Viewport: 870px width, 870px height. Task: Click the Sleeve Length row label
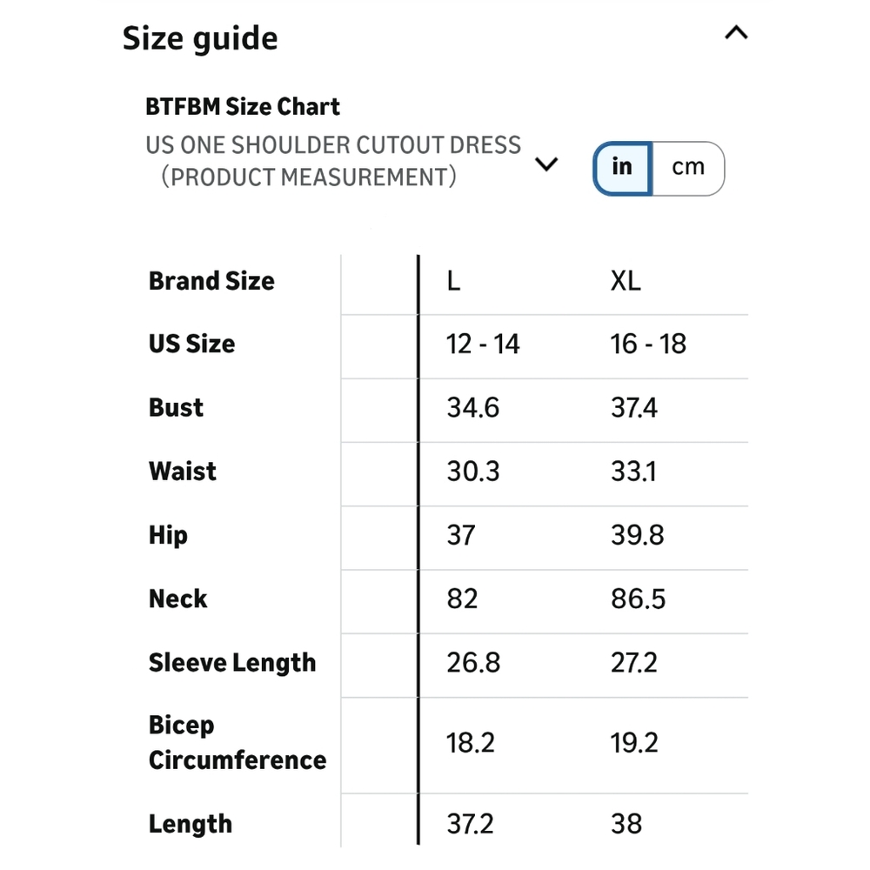(x=232, y=663)
